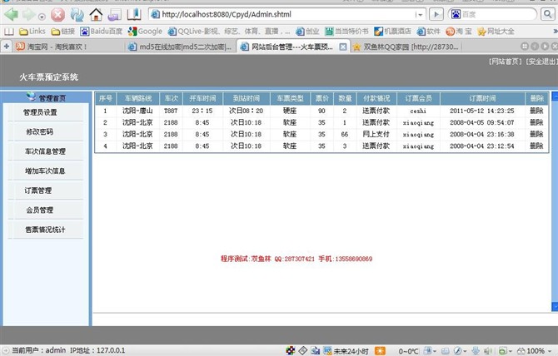Switch to the 双鱼林QQ家园 tab
558x356 pixels.
coord(406,47)
